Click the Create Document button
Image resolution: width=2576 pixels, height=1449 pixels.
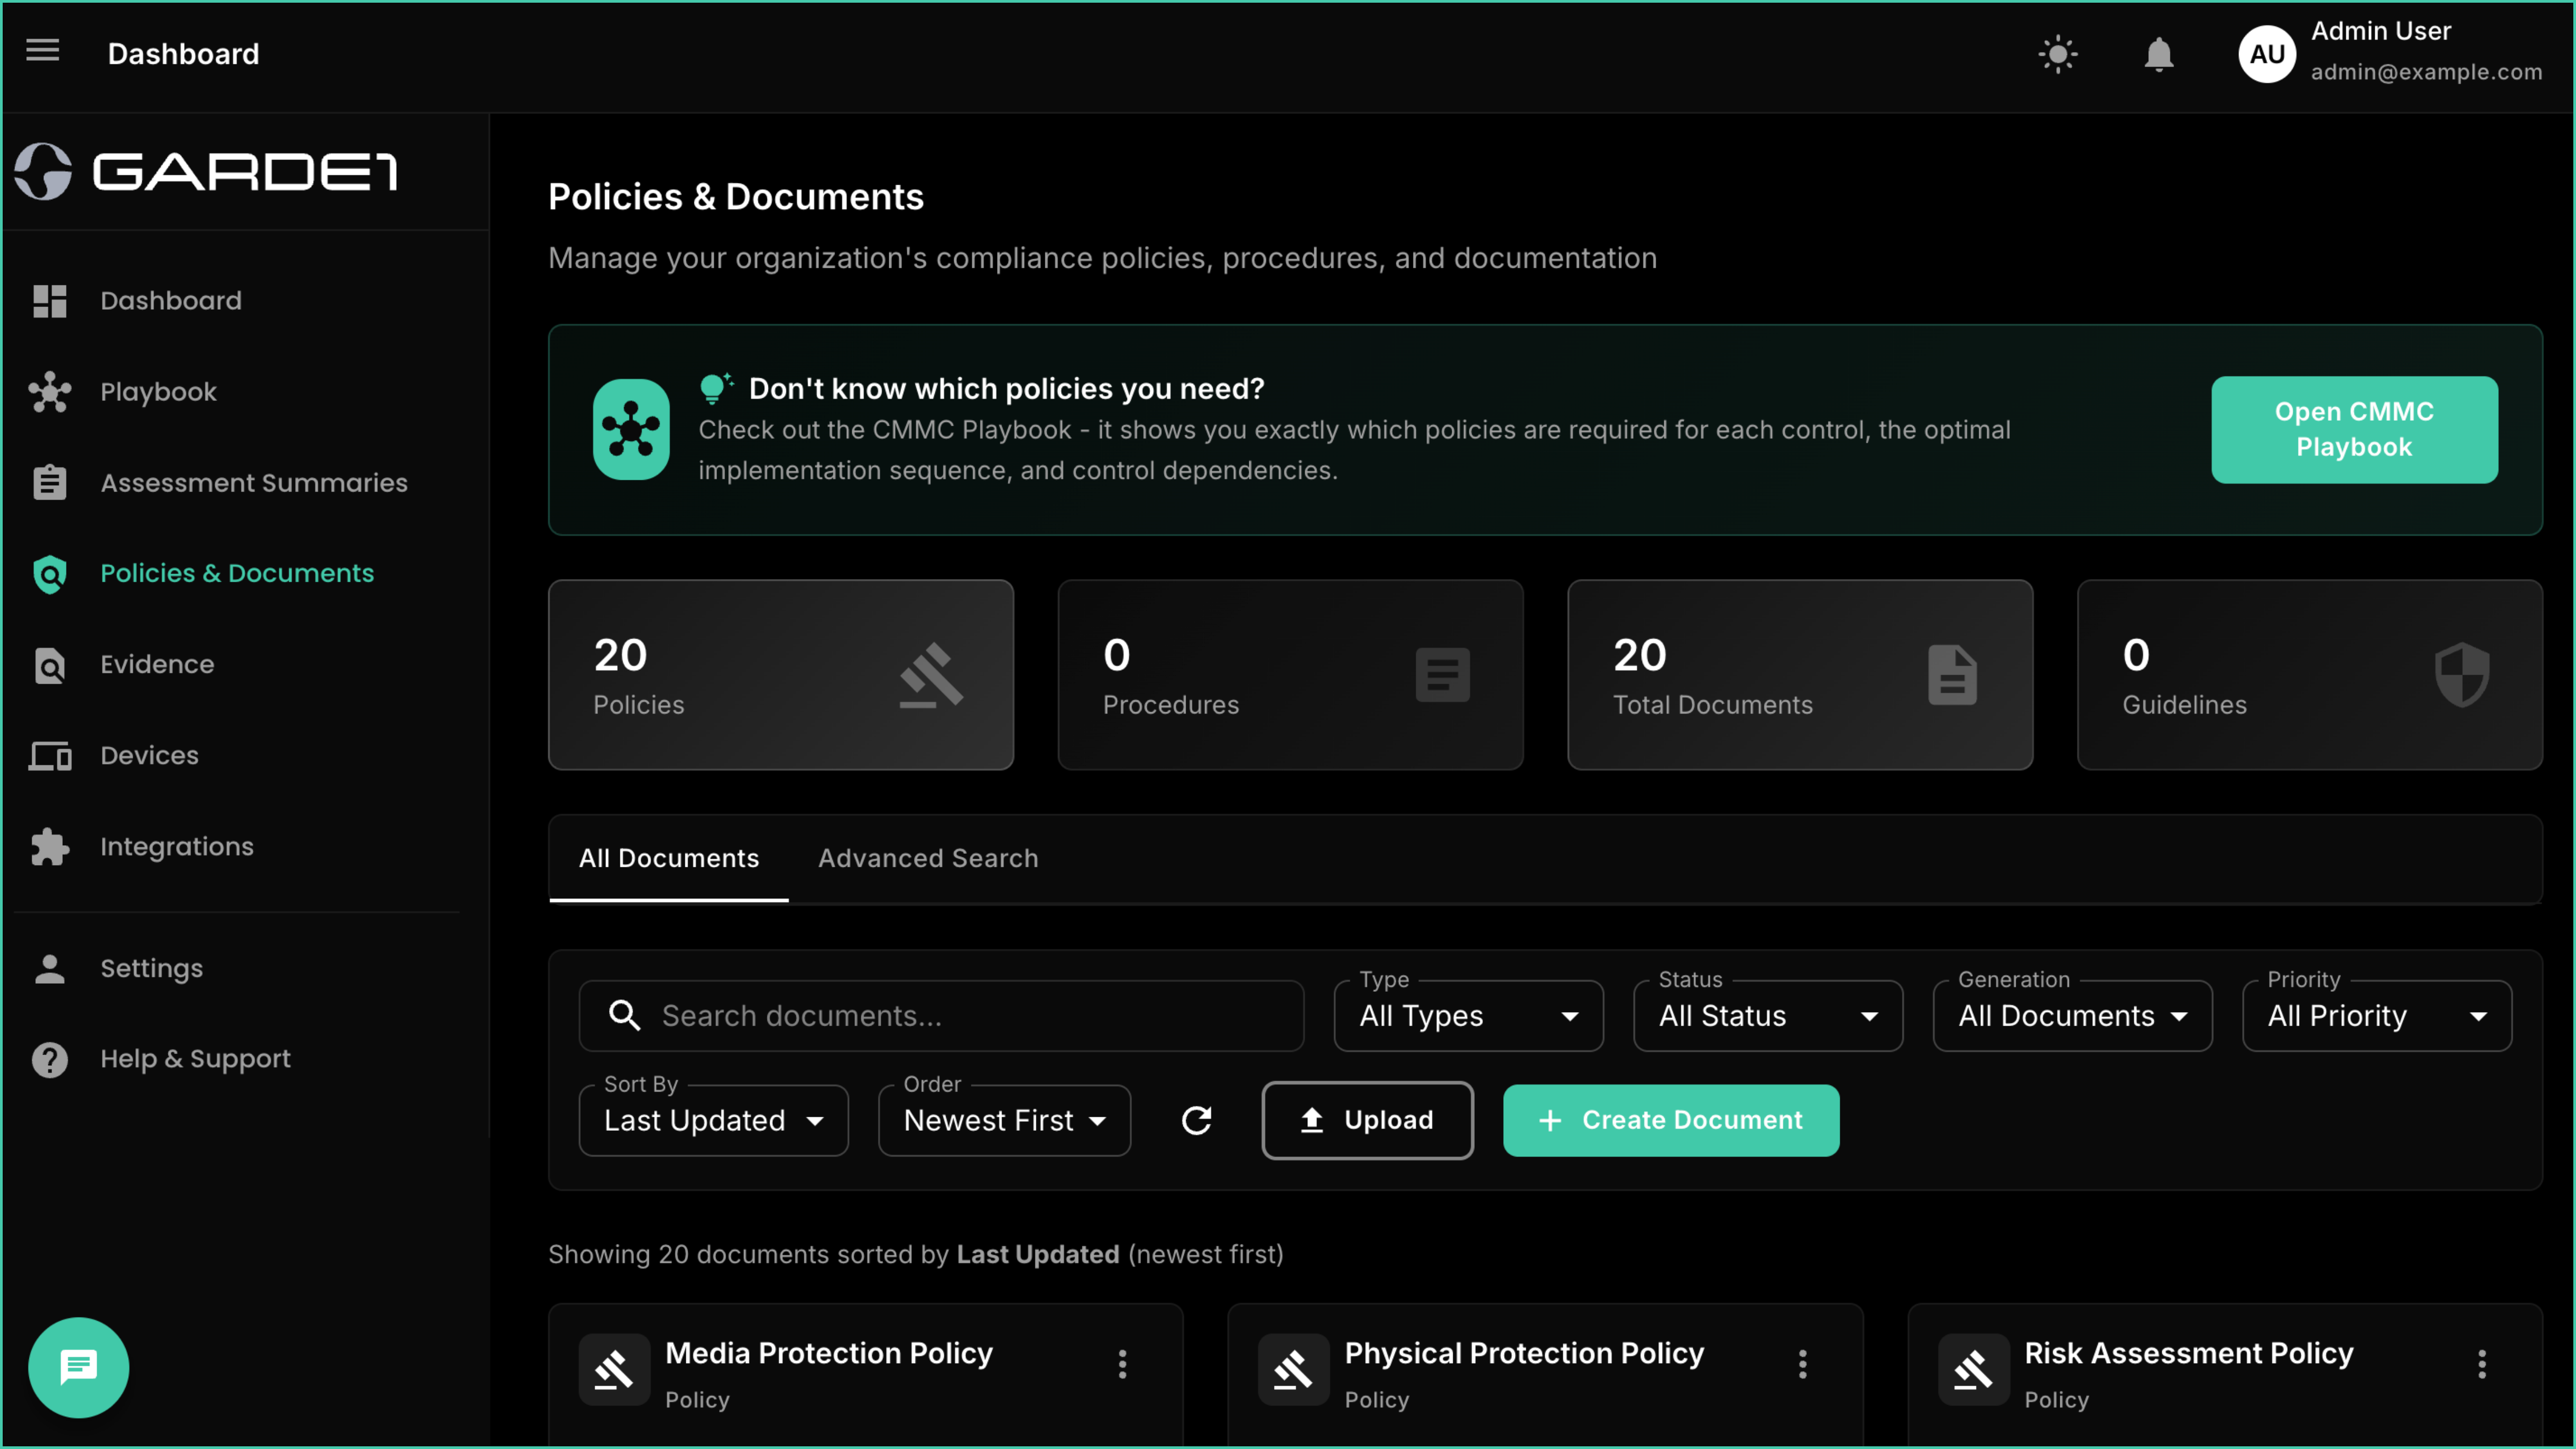click(x=1670, y=1120)
